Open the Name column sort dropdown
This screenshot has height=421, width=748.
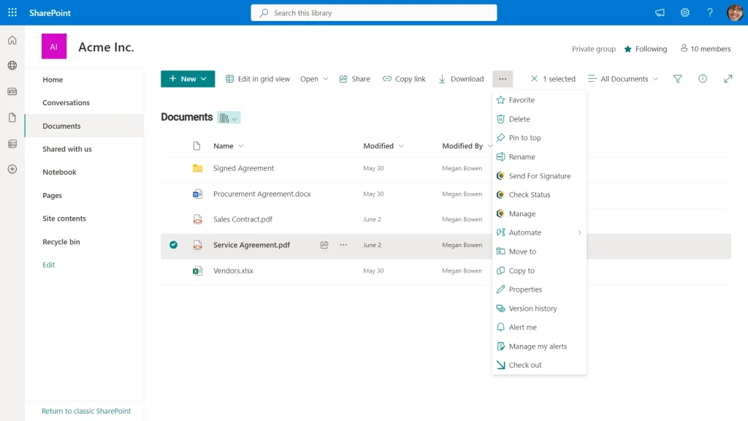click(241, 146)
